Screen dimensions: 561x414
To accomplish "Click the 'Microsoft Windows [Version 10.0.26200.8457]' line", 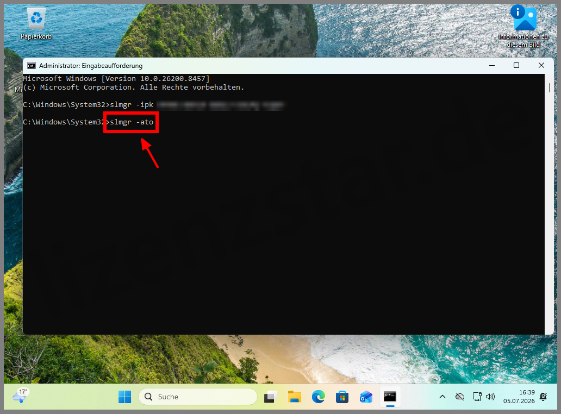I will coord(116,79).
